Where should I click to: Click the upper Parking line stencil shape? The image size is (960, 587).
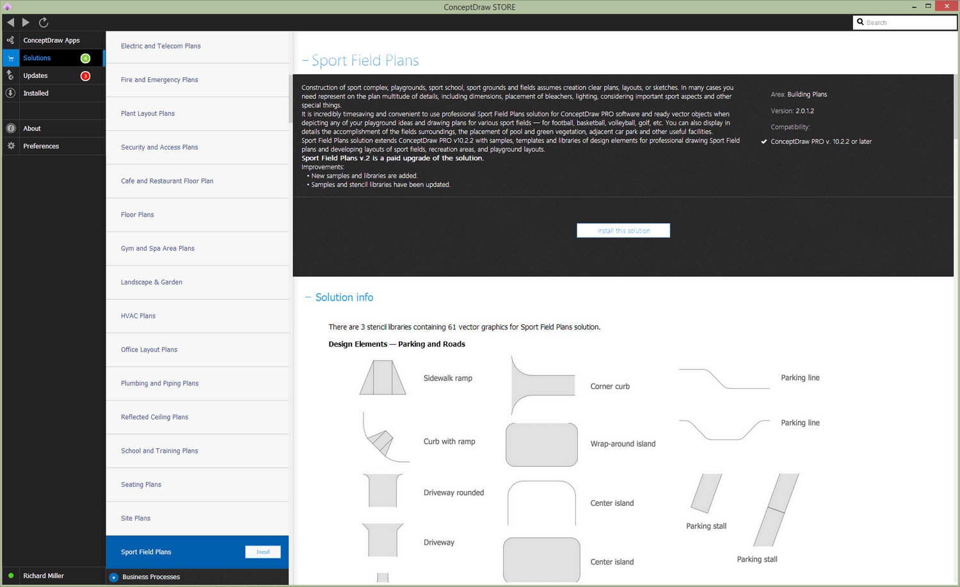(724, 379)
